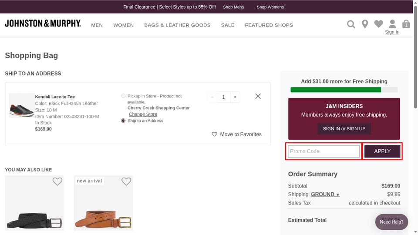Click the 'Cherry Creek Shopping Center' store name
The width and height of the screenshot is (418, 235).
point(158,108)
